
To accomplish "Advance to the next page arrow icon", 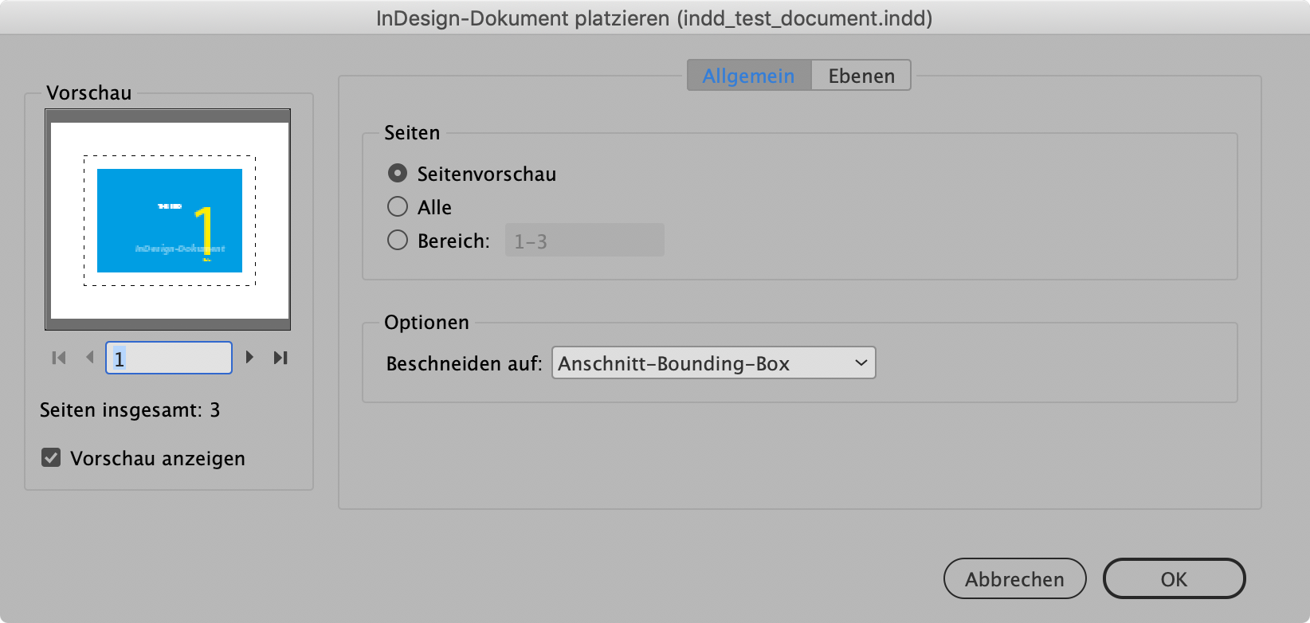I will click(249, 358).
